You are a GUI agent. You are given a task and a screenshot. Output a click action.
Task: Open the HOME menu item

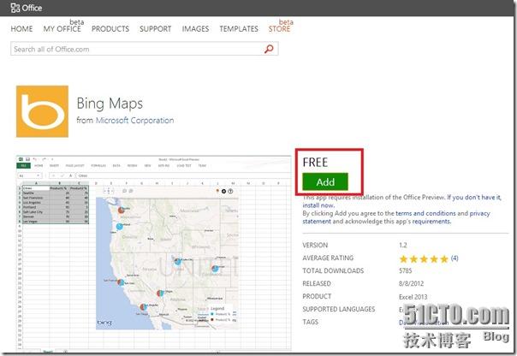21,29
